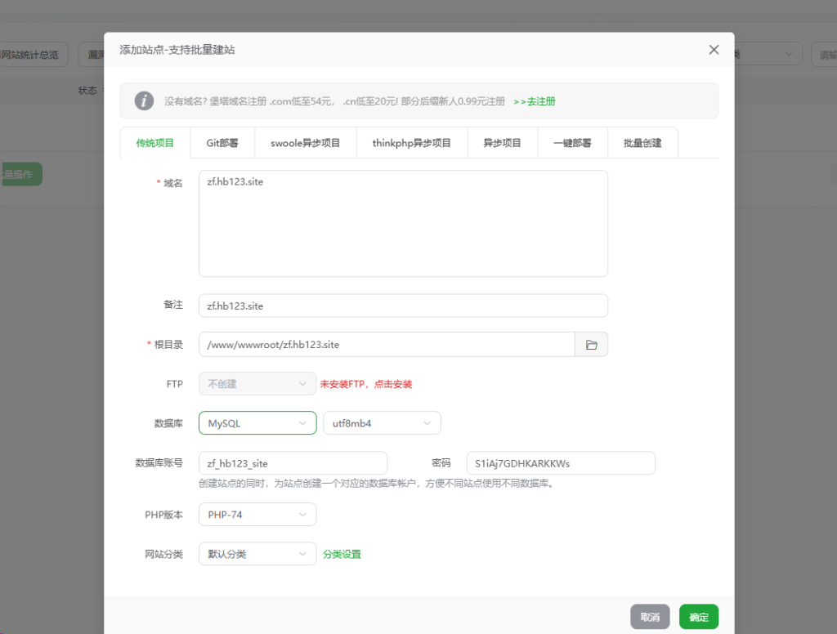Switch to the Git部署 tab
The height and width of the screenshot is (634, 837).
point(222,143)
